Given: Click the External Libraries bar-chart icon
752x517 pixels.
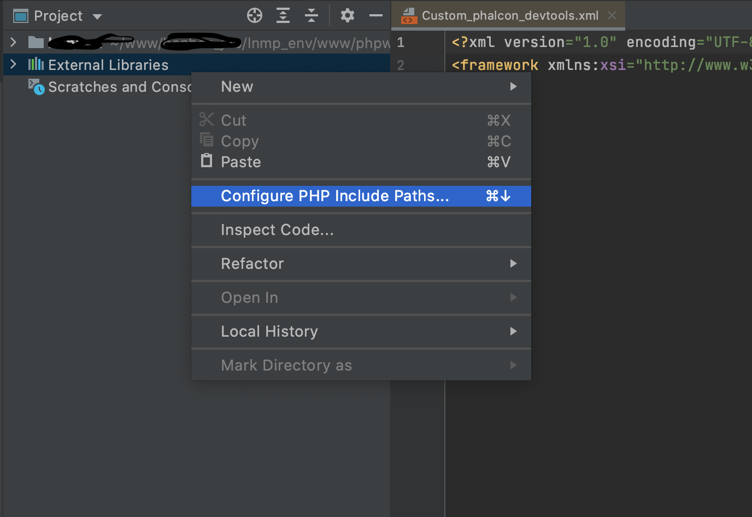Looking at the screenshot, I should [36, 64].
